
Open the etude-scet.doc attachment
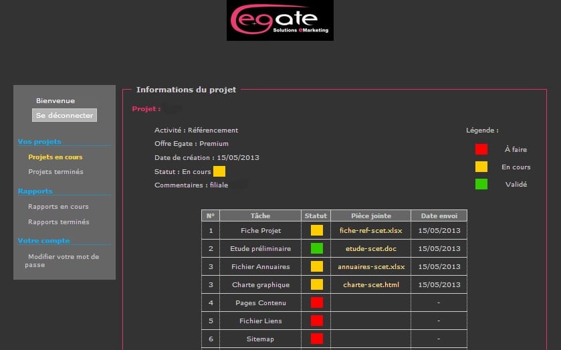point(371,248)
